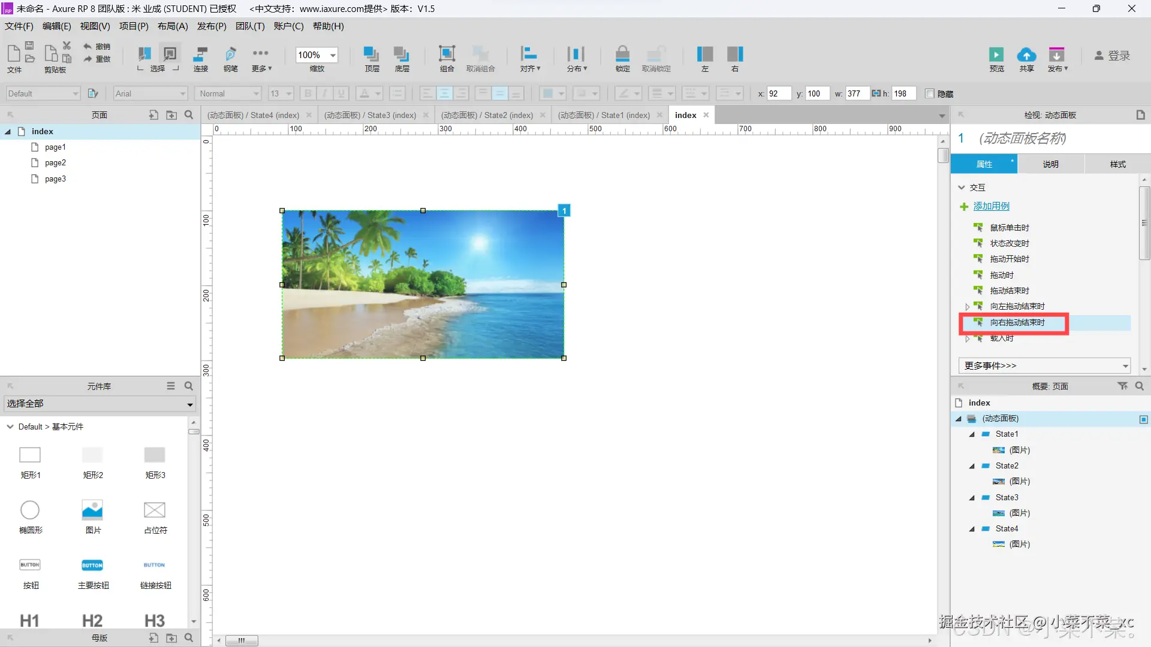Click the Lock (锁定) icon
This screenshot has width=1151, height=647.
(622, 55)
